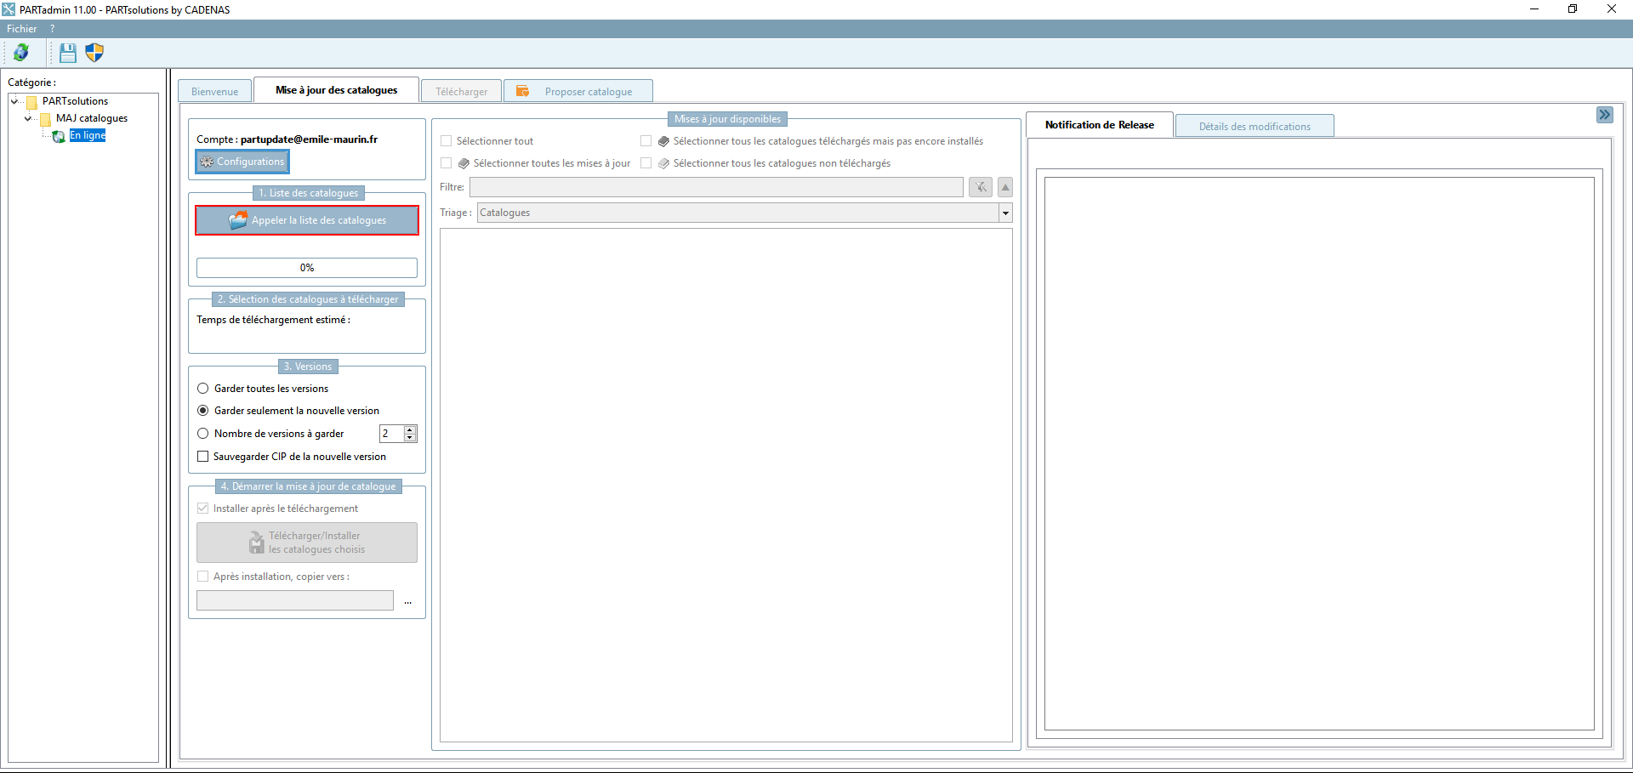Select Garder toutes les versions
This screenshot has height=773, width=1633.
203,389
